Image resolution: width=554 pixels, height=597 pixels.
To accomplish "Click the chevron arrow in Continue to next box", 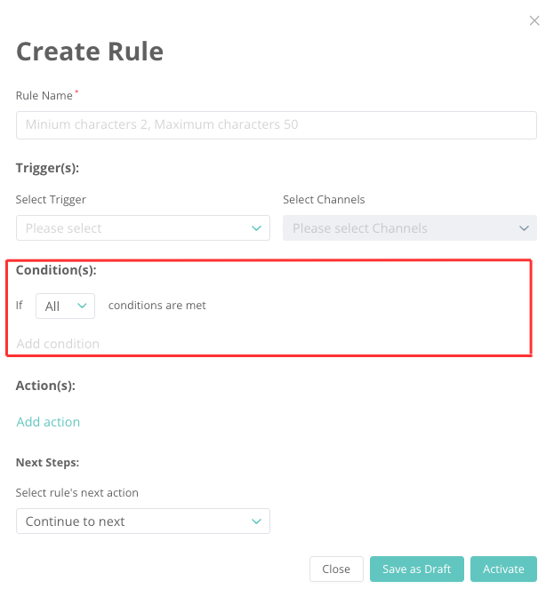I will (x=257, y=521).
